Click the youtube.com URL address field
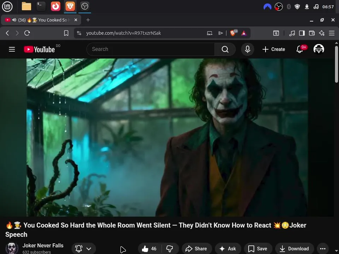The width and height of the screenshot is (339, 254). point(124,33)
